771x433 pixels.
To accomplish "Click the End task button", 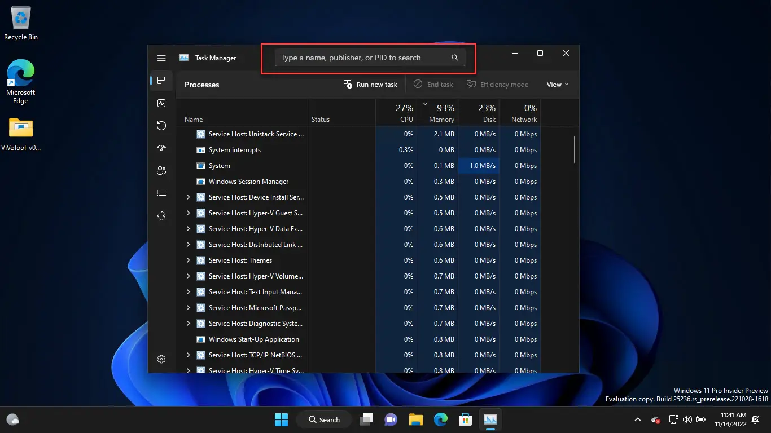I will tap(433, 85).
